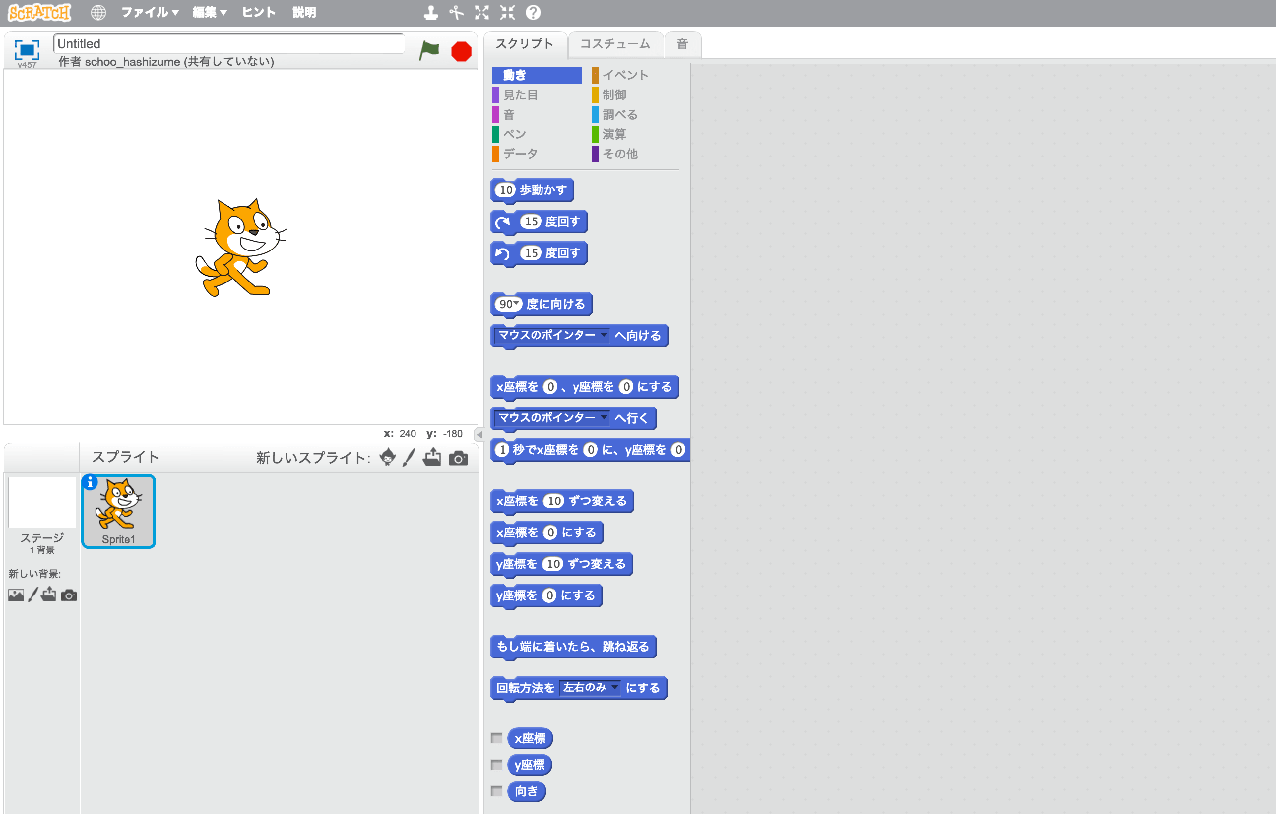Click steps value 10 in 歩動かす block
The width and height of the screenshot is (1276, 814).
pyautogui.click(x=506, y=189)
